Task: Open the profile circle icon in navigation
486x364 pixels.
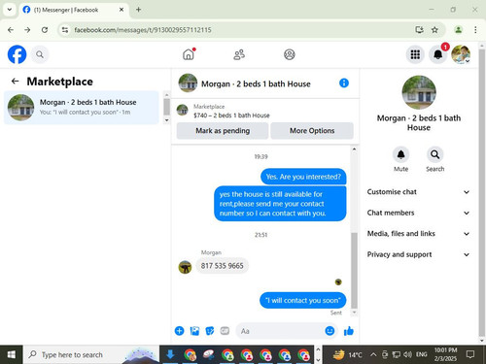Action: pyautogui.click(x=290, y=54)
